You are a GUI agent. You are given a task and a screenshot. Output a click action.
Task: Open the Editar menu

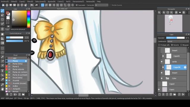coord(14,1)
